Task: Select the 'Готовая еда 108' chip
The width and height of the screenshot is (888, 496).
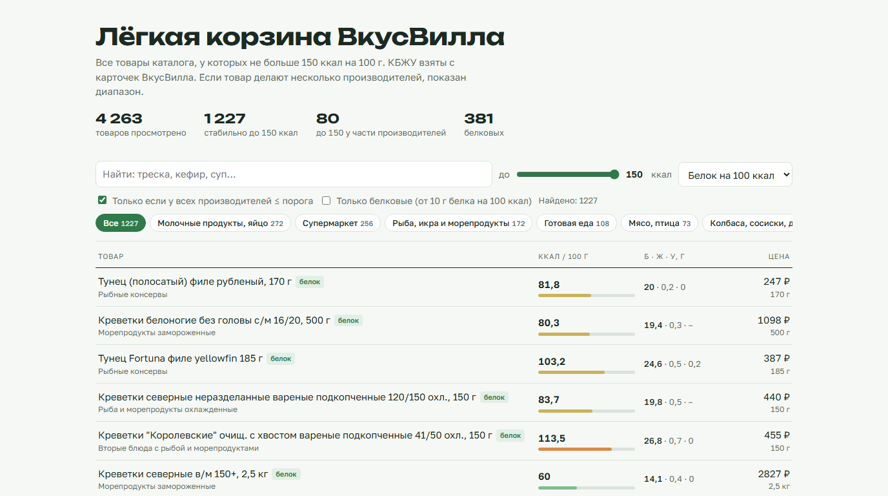Action: tap(576, 223)
